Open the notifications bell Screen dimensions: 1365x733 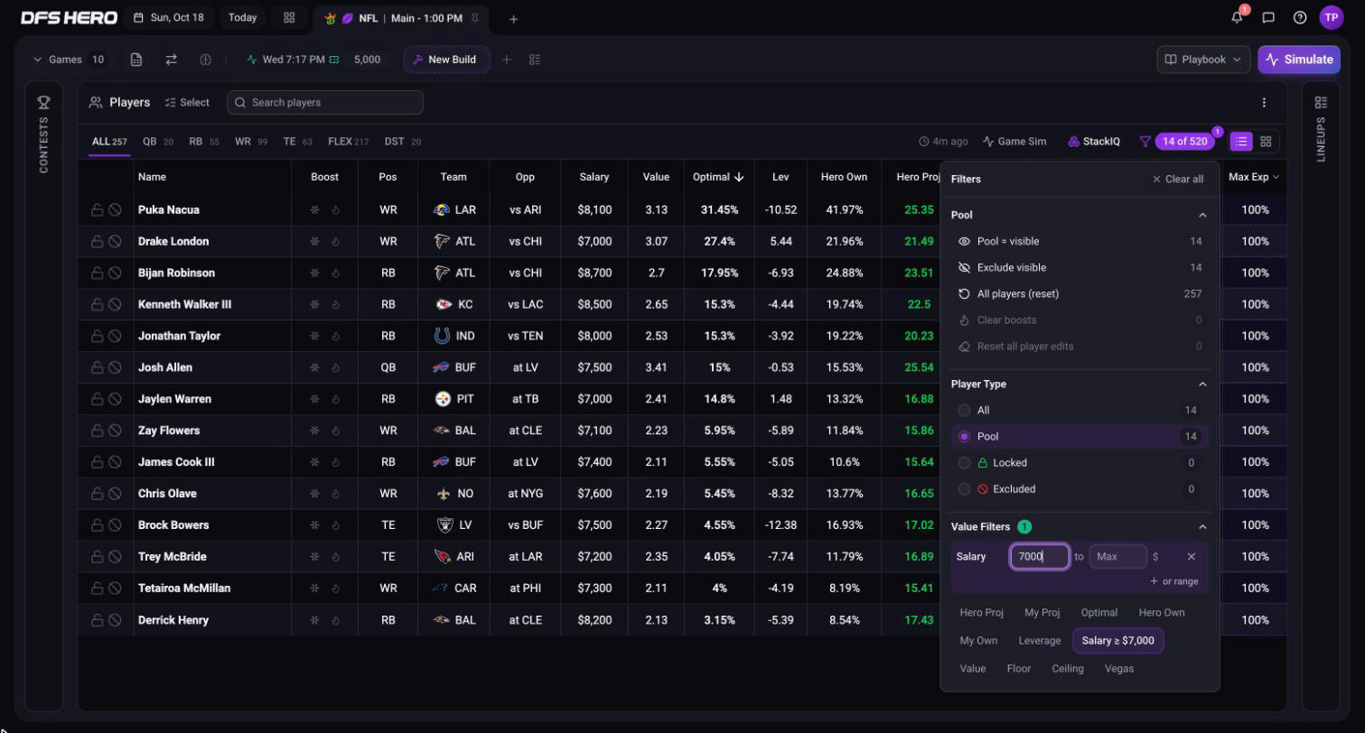click(x=1237, y=17)
